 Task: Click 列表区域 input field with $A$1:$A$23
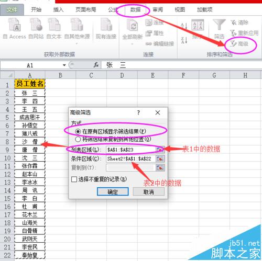(x=131, y=150)
